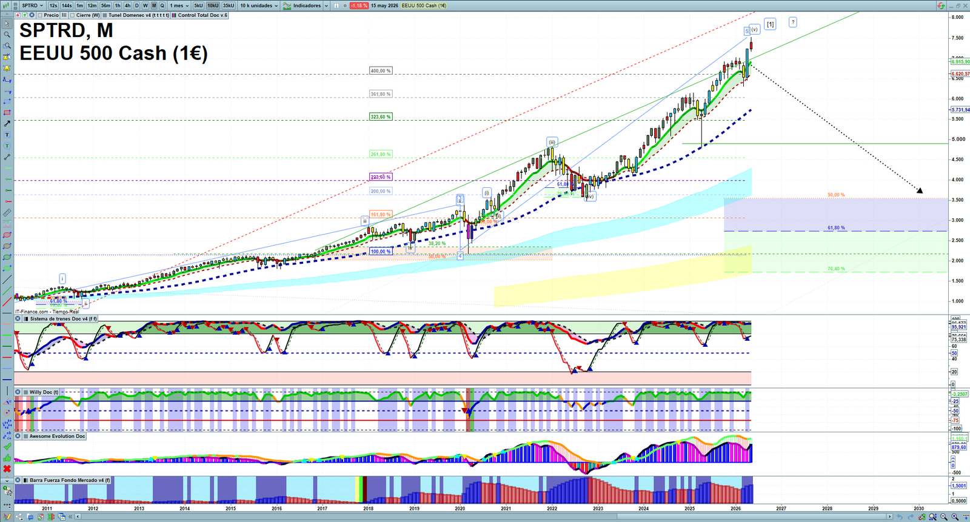Click left toolbar bottom expand arrow
Viewport: 970px width, 522px height.
click(x=7, y=480)
